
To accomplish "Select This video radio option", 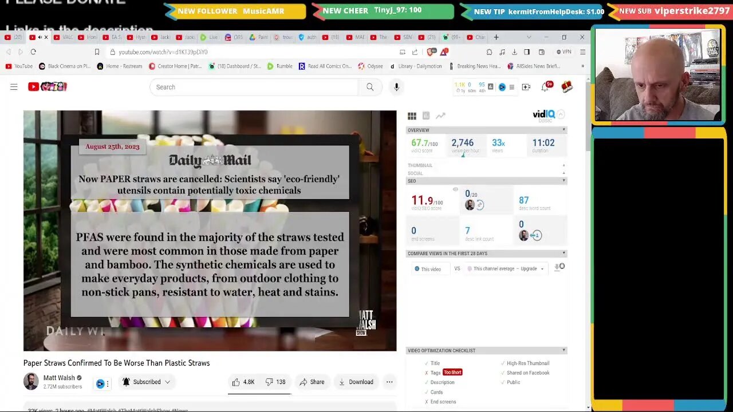I will 417,268.
